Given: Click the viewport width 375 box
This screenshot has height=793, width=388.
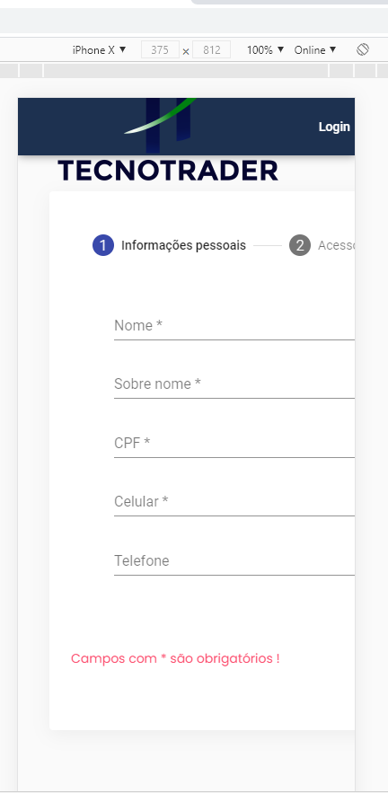Looking at the screenshot, I should pos(160,49).
